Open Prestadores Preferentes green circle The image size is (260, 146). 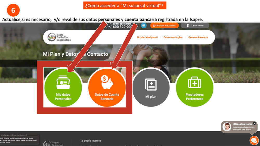[x=194, y=88]
